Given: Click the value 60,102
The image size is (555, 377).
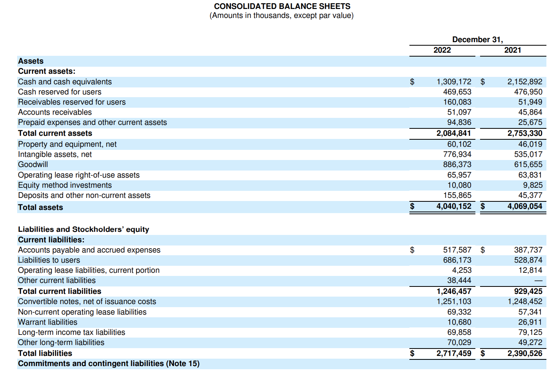Looking at the screenshot, I should tap(459, 144).
